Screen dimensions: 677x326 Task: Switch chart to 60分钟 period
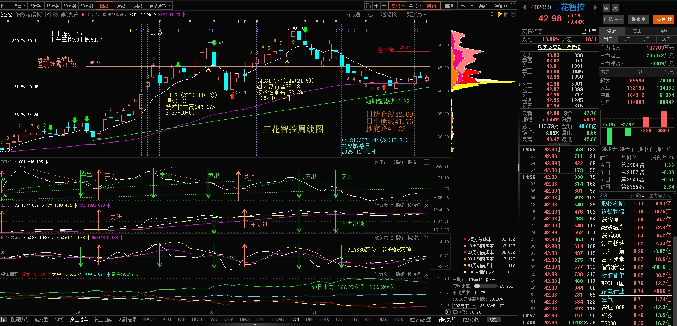(87, 6)
